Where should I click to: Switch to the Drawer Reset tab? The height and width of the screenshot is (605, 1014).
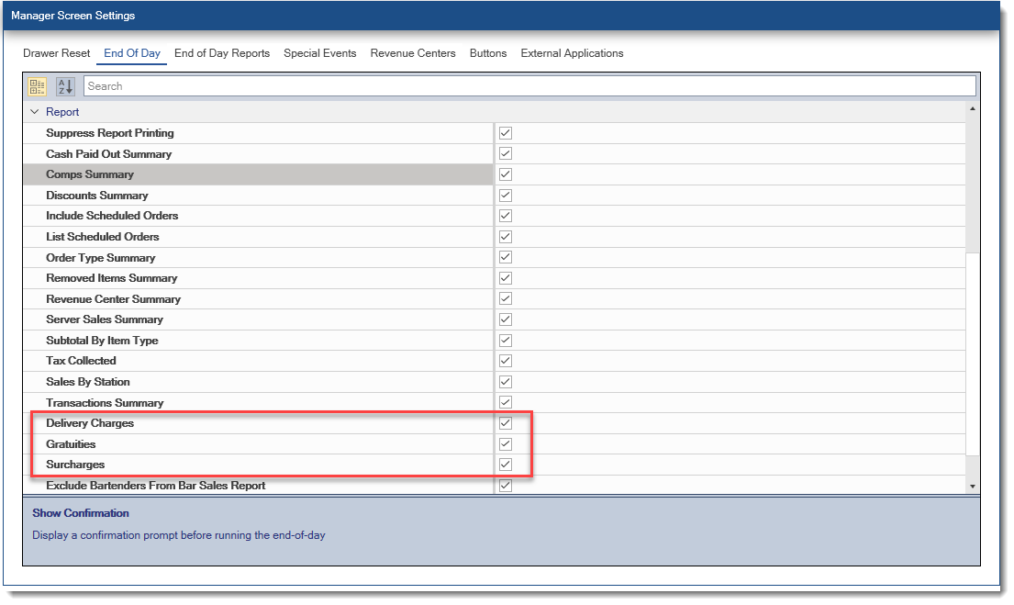(x=56, y=53)
